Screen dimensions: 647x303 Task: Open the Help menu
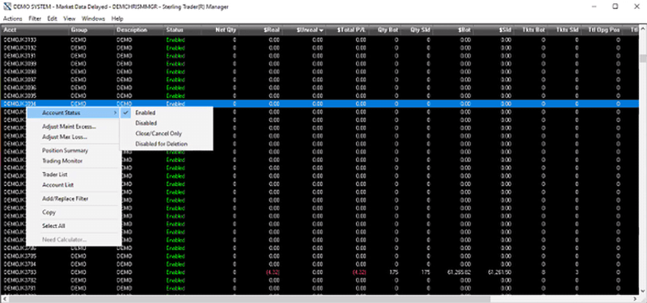[117, 19]
